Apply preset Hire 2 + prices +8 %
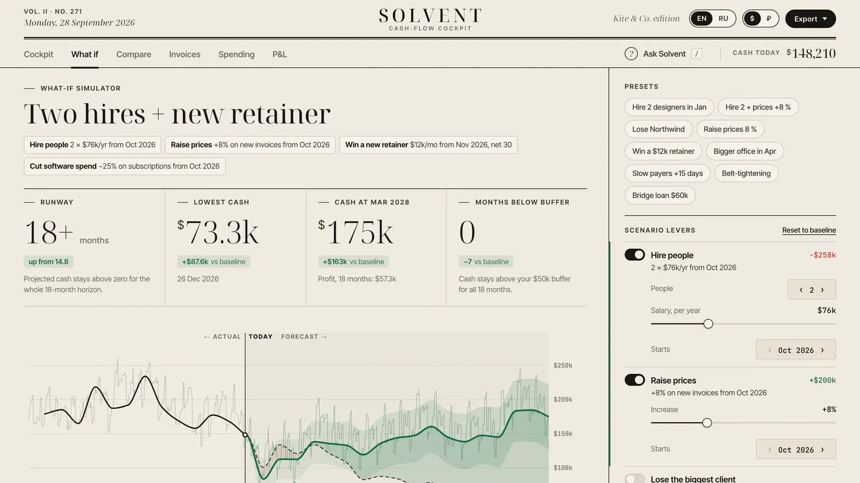 coord(758,107)
